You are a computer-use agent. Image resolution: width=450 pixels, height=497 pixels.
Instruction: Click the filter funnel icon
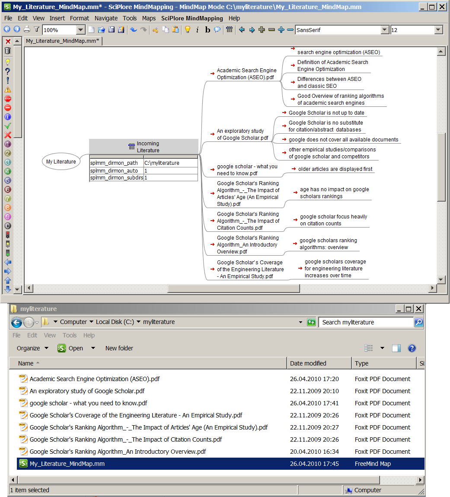(x=37, y=29)
